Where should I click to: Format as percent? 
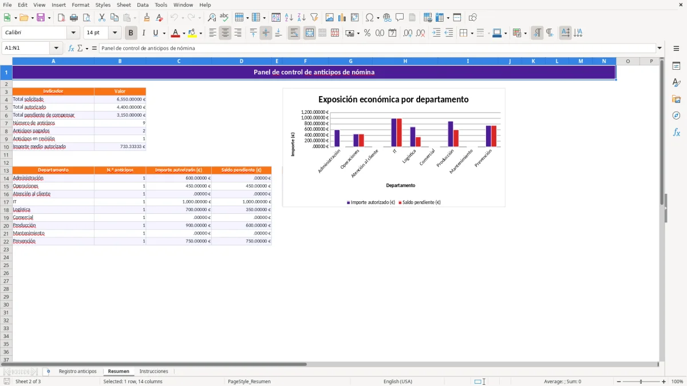coord(367,33)
